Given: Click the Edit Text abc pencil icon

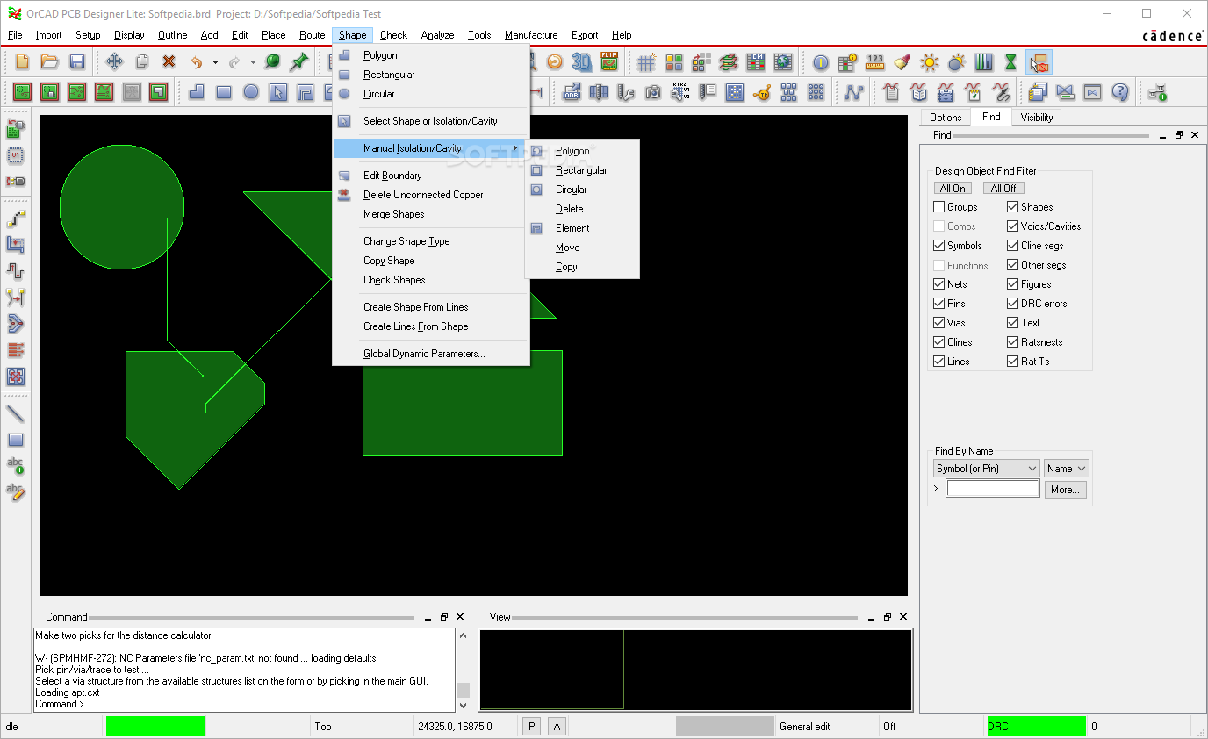Looking at the screenshot, I should [x=15, y=491].
